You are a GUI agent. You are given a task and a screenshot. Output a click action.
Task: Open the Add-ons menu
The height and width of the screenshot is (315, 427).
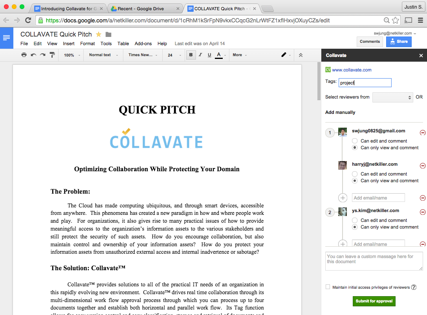[143, 44]
